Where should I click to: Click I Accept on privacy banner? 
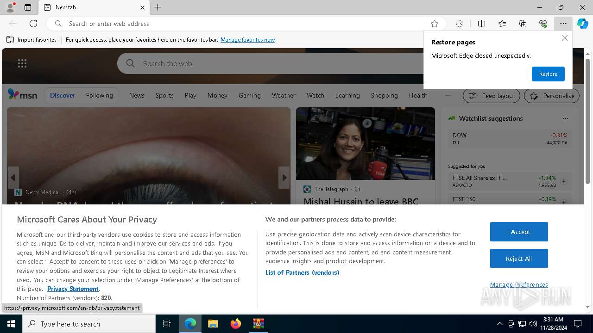[x=519, y=232]
